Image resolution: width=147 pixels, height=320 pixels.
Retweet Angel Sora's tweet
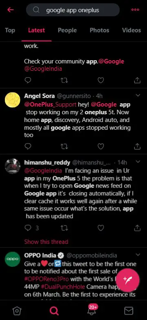(x=64, y=146)
